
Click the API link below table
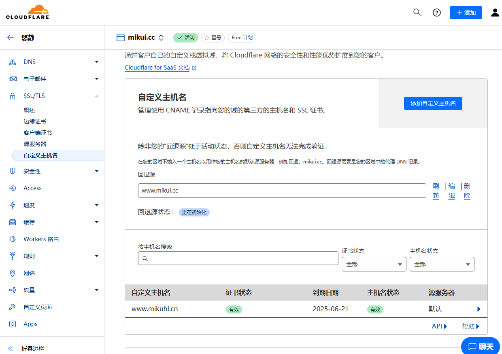(439, 326)
